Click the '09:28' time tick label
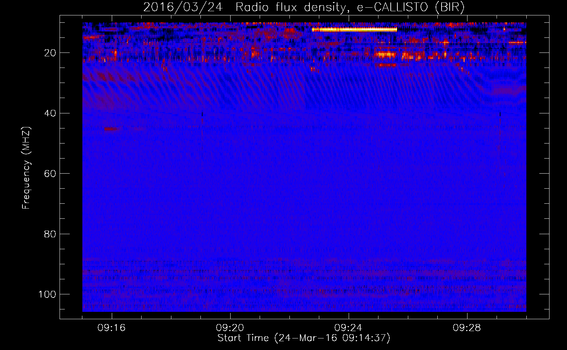Viewport: 567px width, 350px height. tap(467, 328)
